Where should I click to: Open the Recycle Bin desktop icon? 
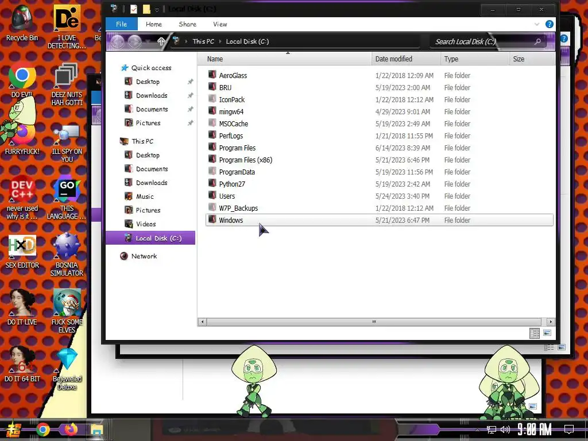click(x=22, y=22)
